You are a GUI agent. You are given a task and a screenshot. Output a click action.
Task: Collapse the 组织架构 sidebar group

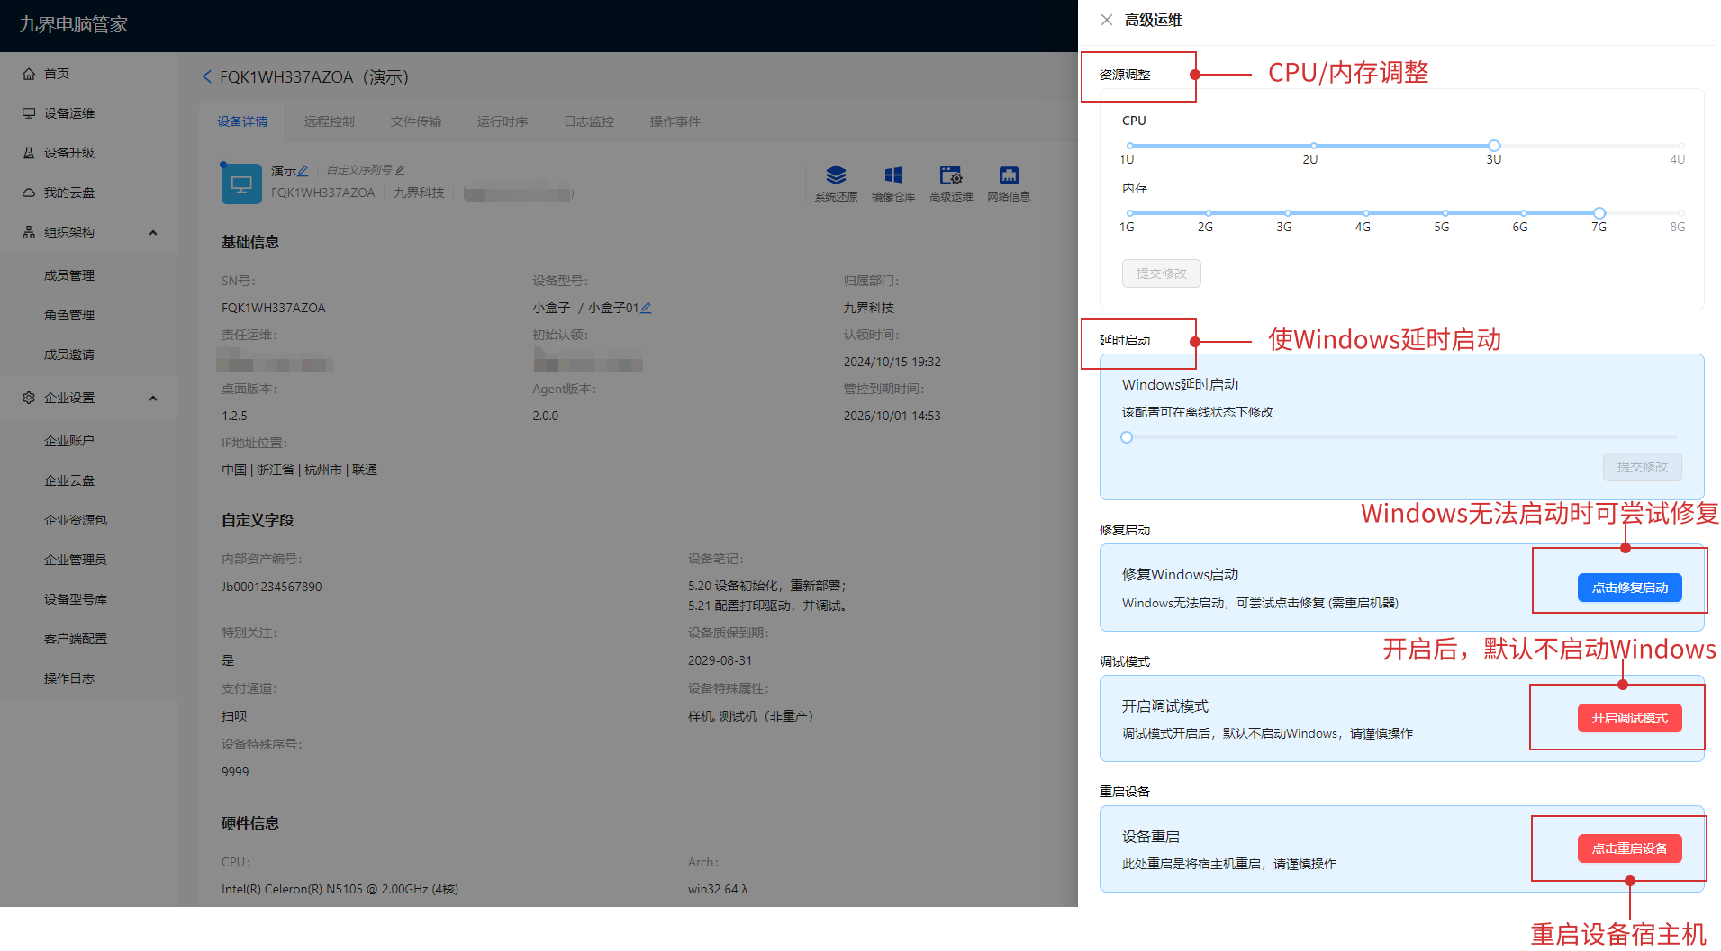[x=153, y=233]
